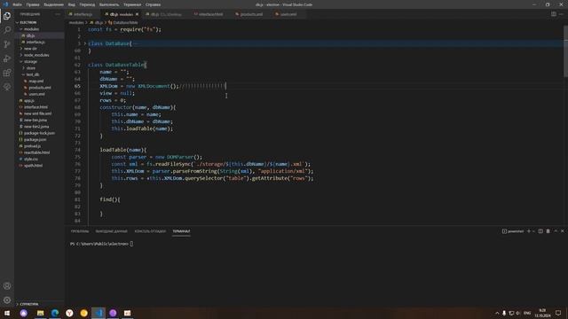Split the editor to the right

[x=554, y=14]
